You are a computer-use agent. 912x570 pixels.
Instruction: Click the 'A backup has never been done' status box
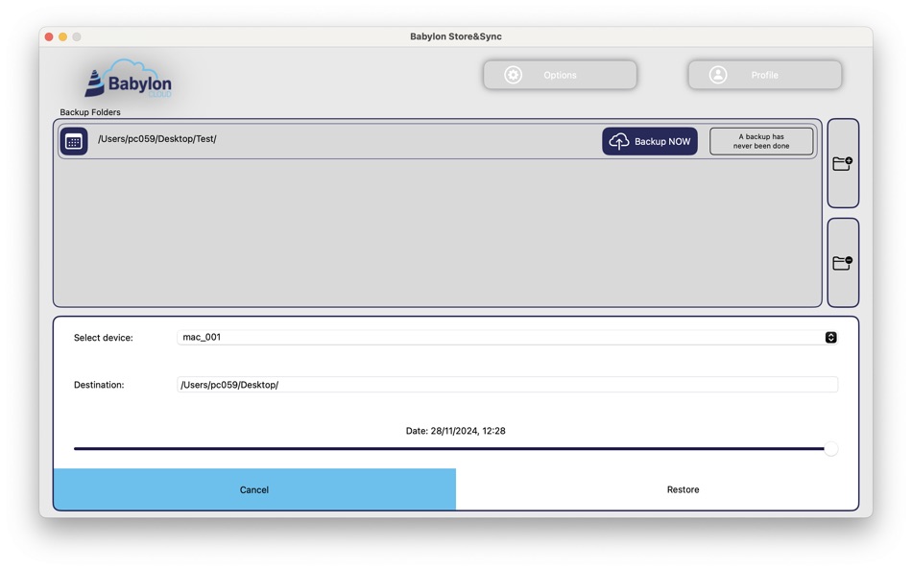point(760,141)
